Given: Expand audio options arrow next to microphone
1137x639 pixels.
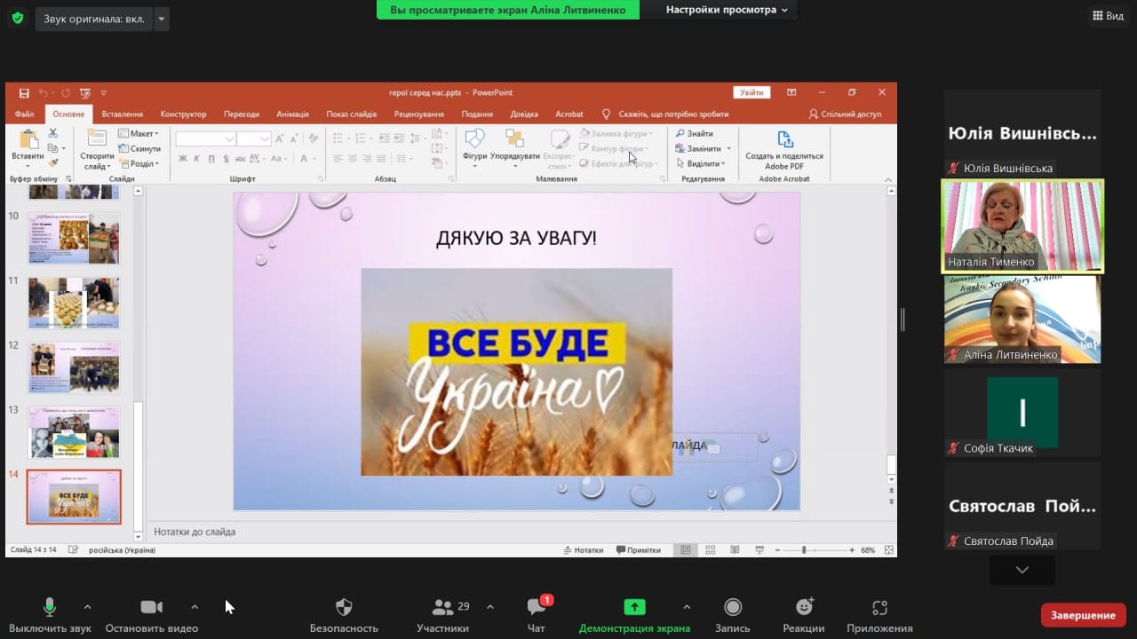Looking at the screenshot, I should coord(87,607).
